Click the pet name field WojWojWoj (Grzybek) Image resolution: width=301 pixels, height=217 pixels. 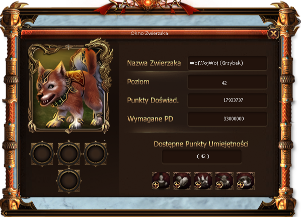(x=228, y=63)
